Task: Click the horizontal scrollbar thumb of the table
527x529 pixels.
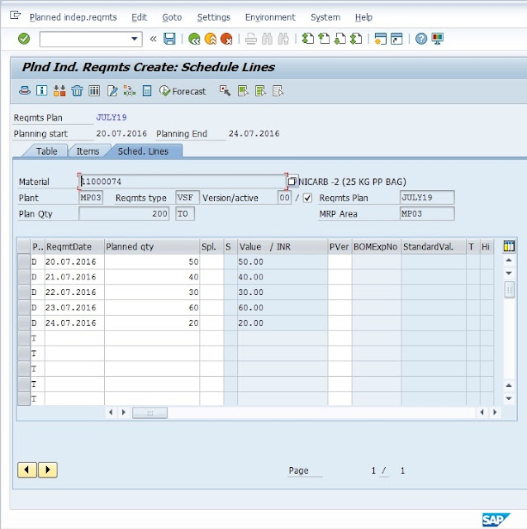Action: [150, 412]
